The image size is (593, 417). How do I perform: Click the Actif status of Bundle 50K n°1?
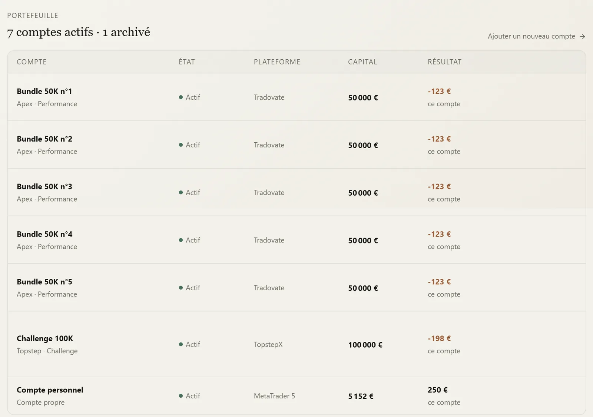click(x=189, y=97)
